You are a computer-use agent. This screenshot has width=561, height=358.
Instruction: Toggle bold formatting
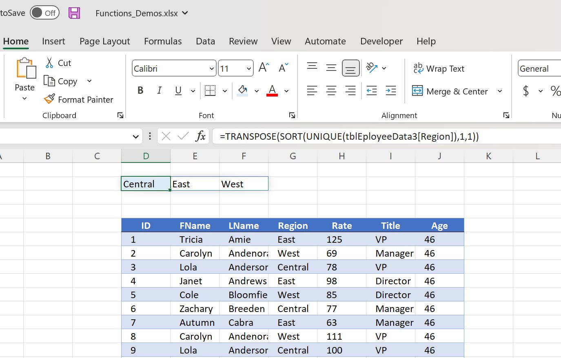[x=140, y=90]
